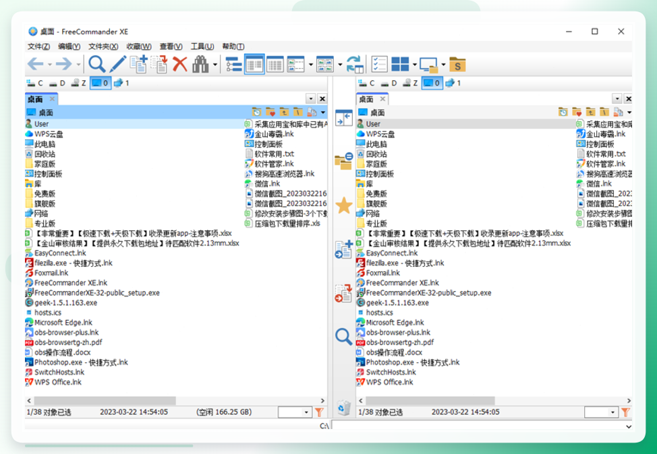The height and width of the screenshot is (454, 657).
Task: Click the Copy files toolbar icon
Action: 138,64
